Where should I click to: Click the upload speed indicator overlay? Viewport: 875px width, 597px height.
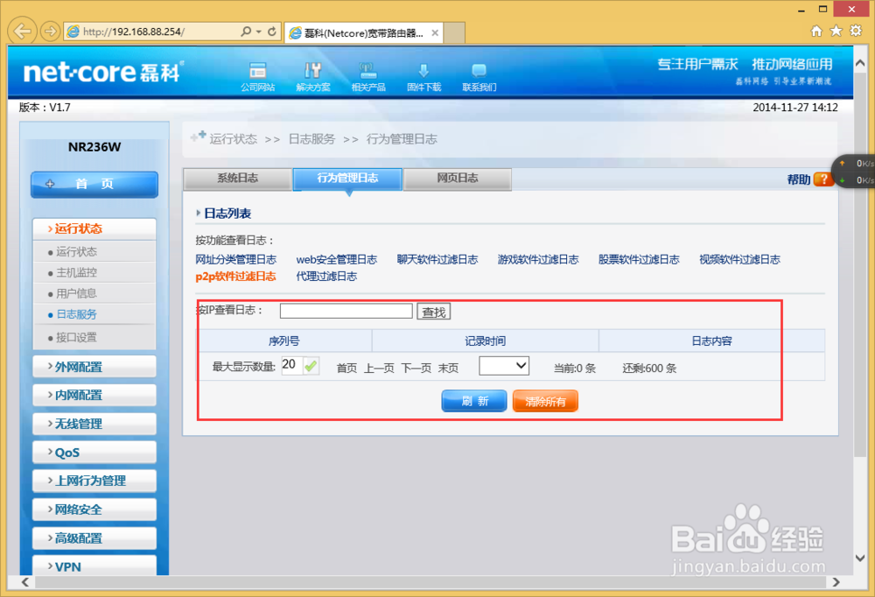[853, 163]
